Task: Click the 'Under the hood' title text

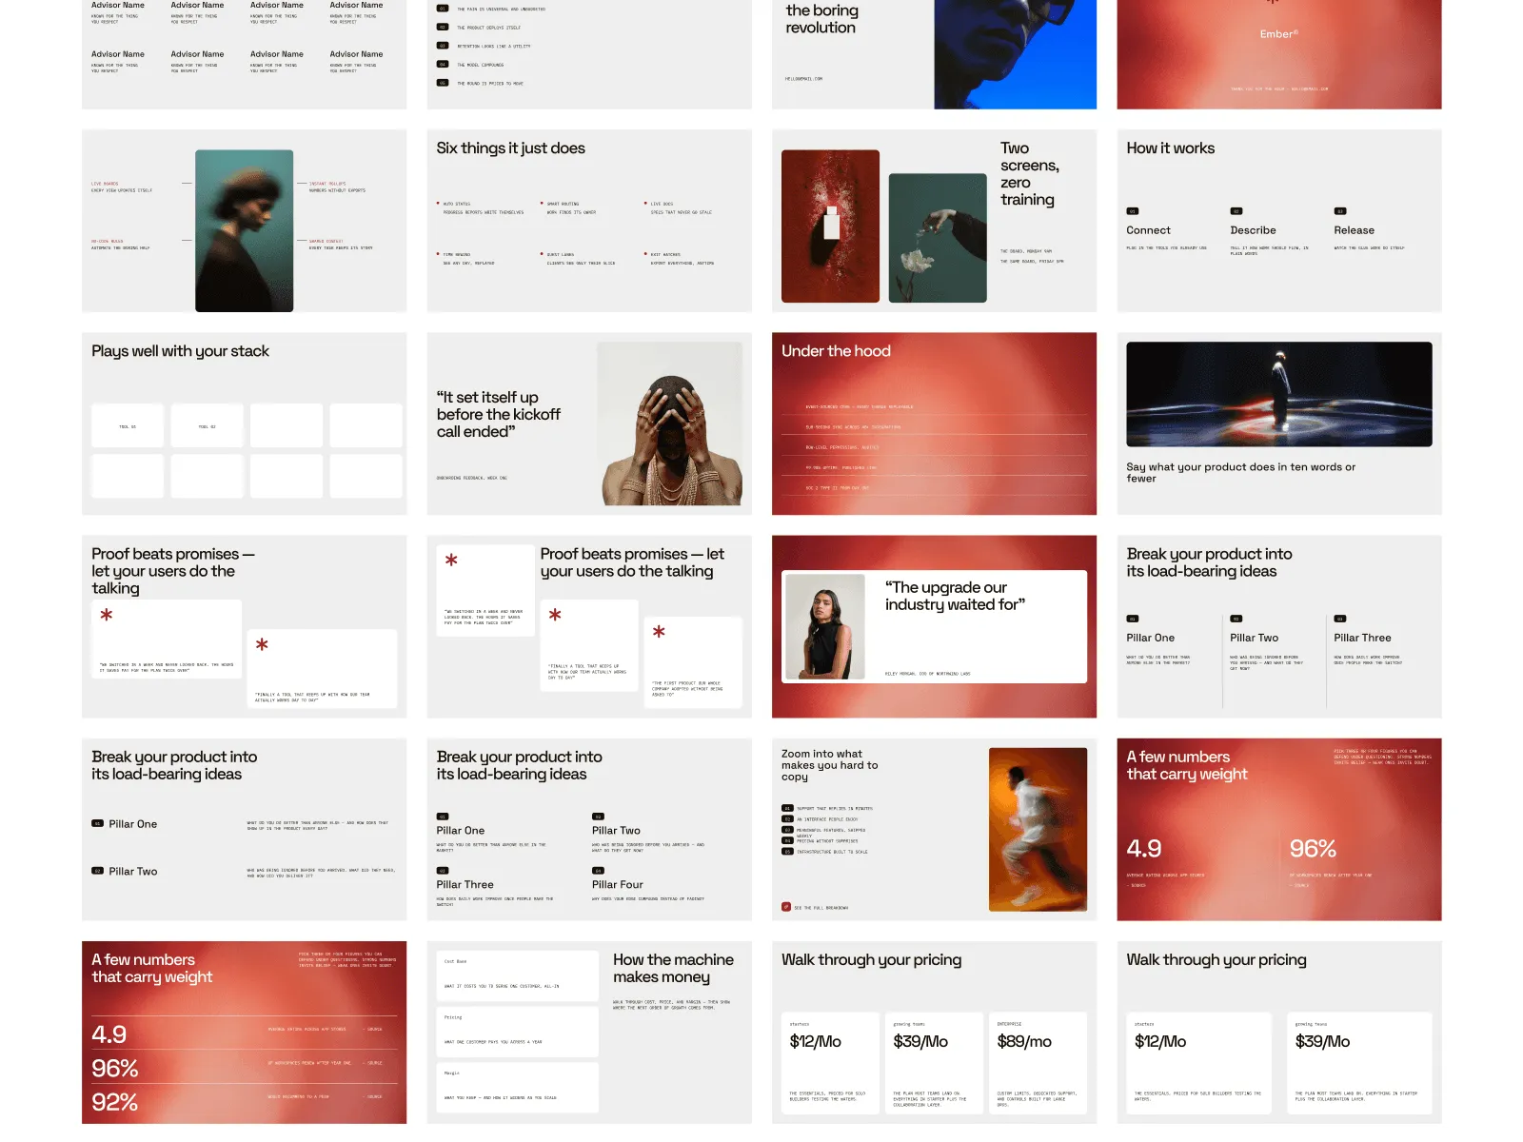Action: pyautogui.click(x=836, y=351)
